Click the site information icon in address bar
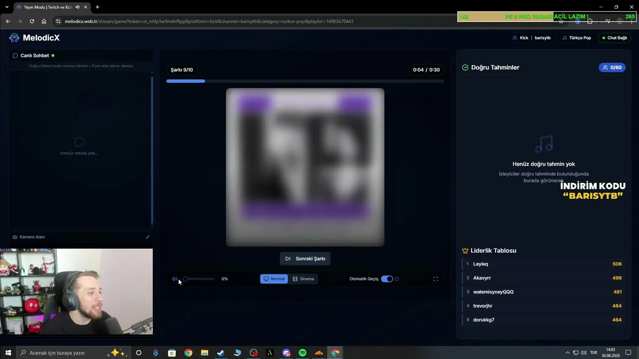This screenshot has width=639, height=359. pos(58,21)
